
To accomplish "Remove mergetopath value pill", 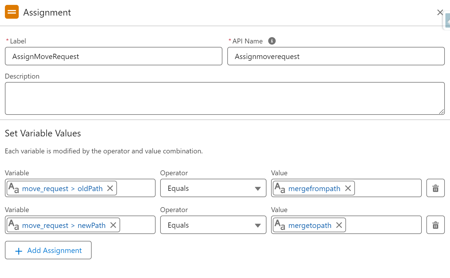I will click(x=339, y=225).
